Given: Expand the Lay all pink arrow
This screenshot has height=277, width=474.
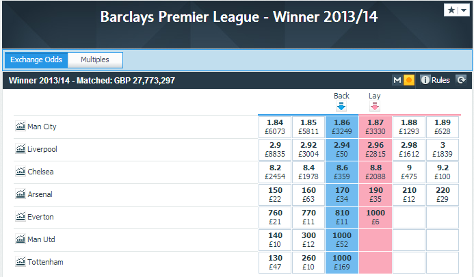Looking at the screenshot, I should point(375,106).
